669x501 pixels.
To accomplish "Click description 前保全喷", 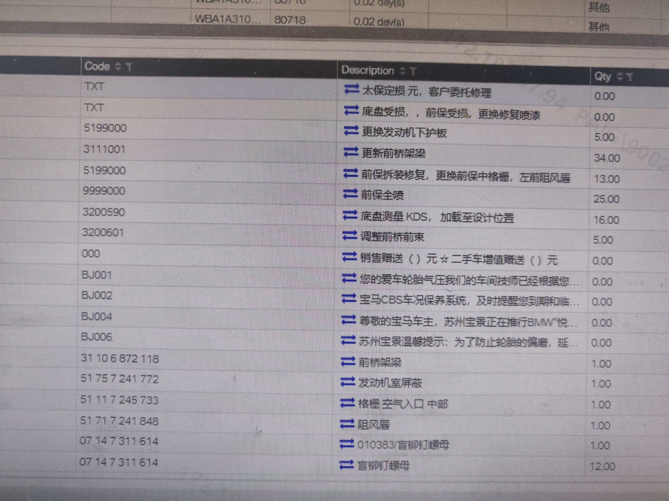I will [x=382, y=195].
